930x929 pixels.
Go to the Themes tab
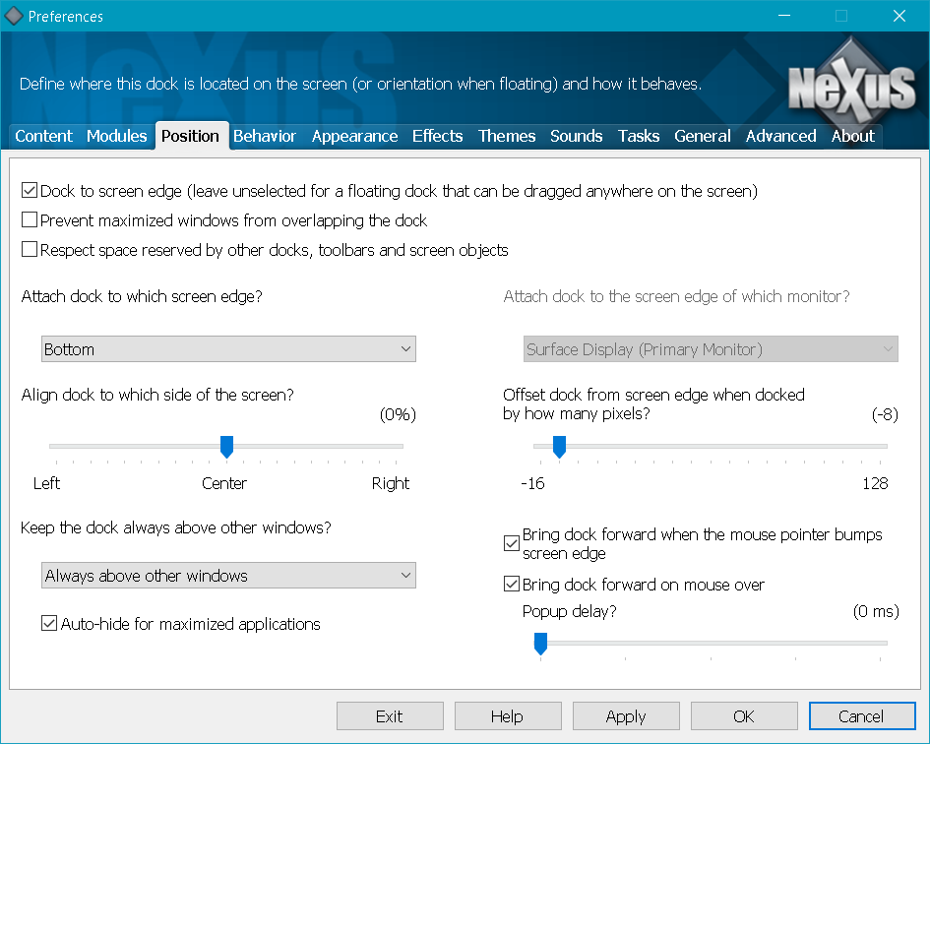[x=507, y=136]
